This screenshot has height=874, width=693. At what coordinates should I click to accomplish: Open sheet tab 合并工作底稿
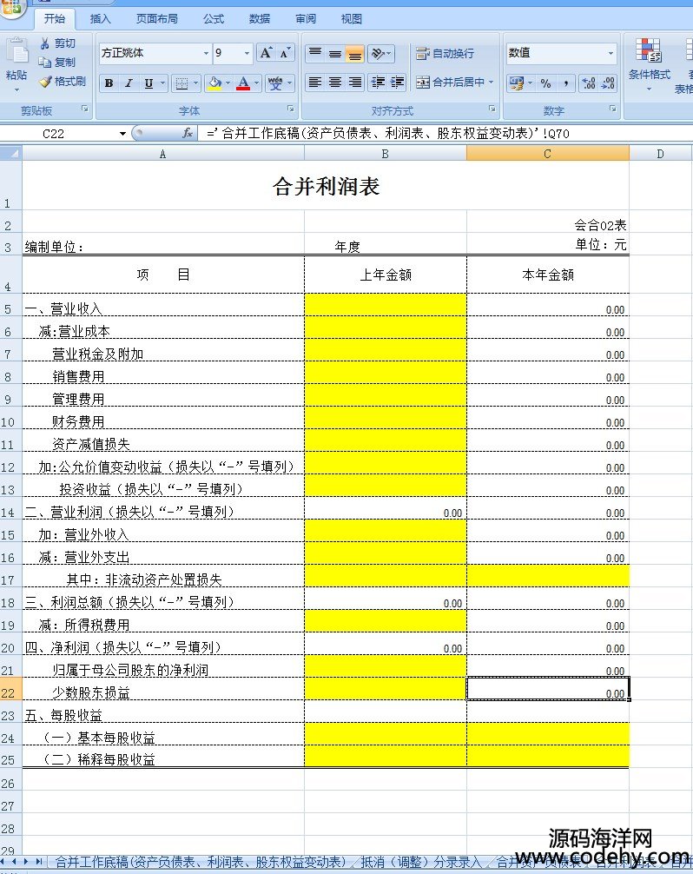click(200, 862)
